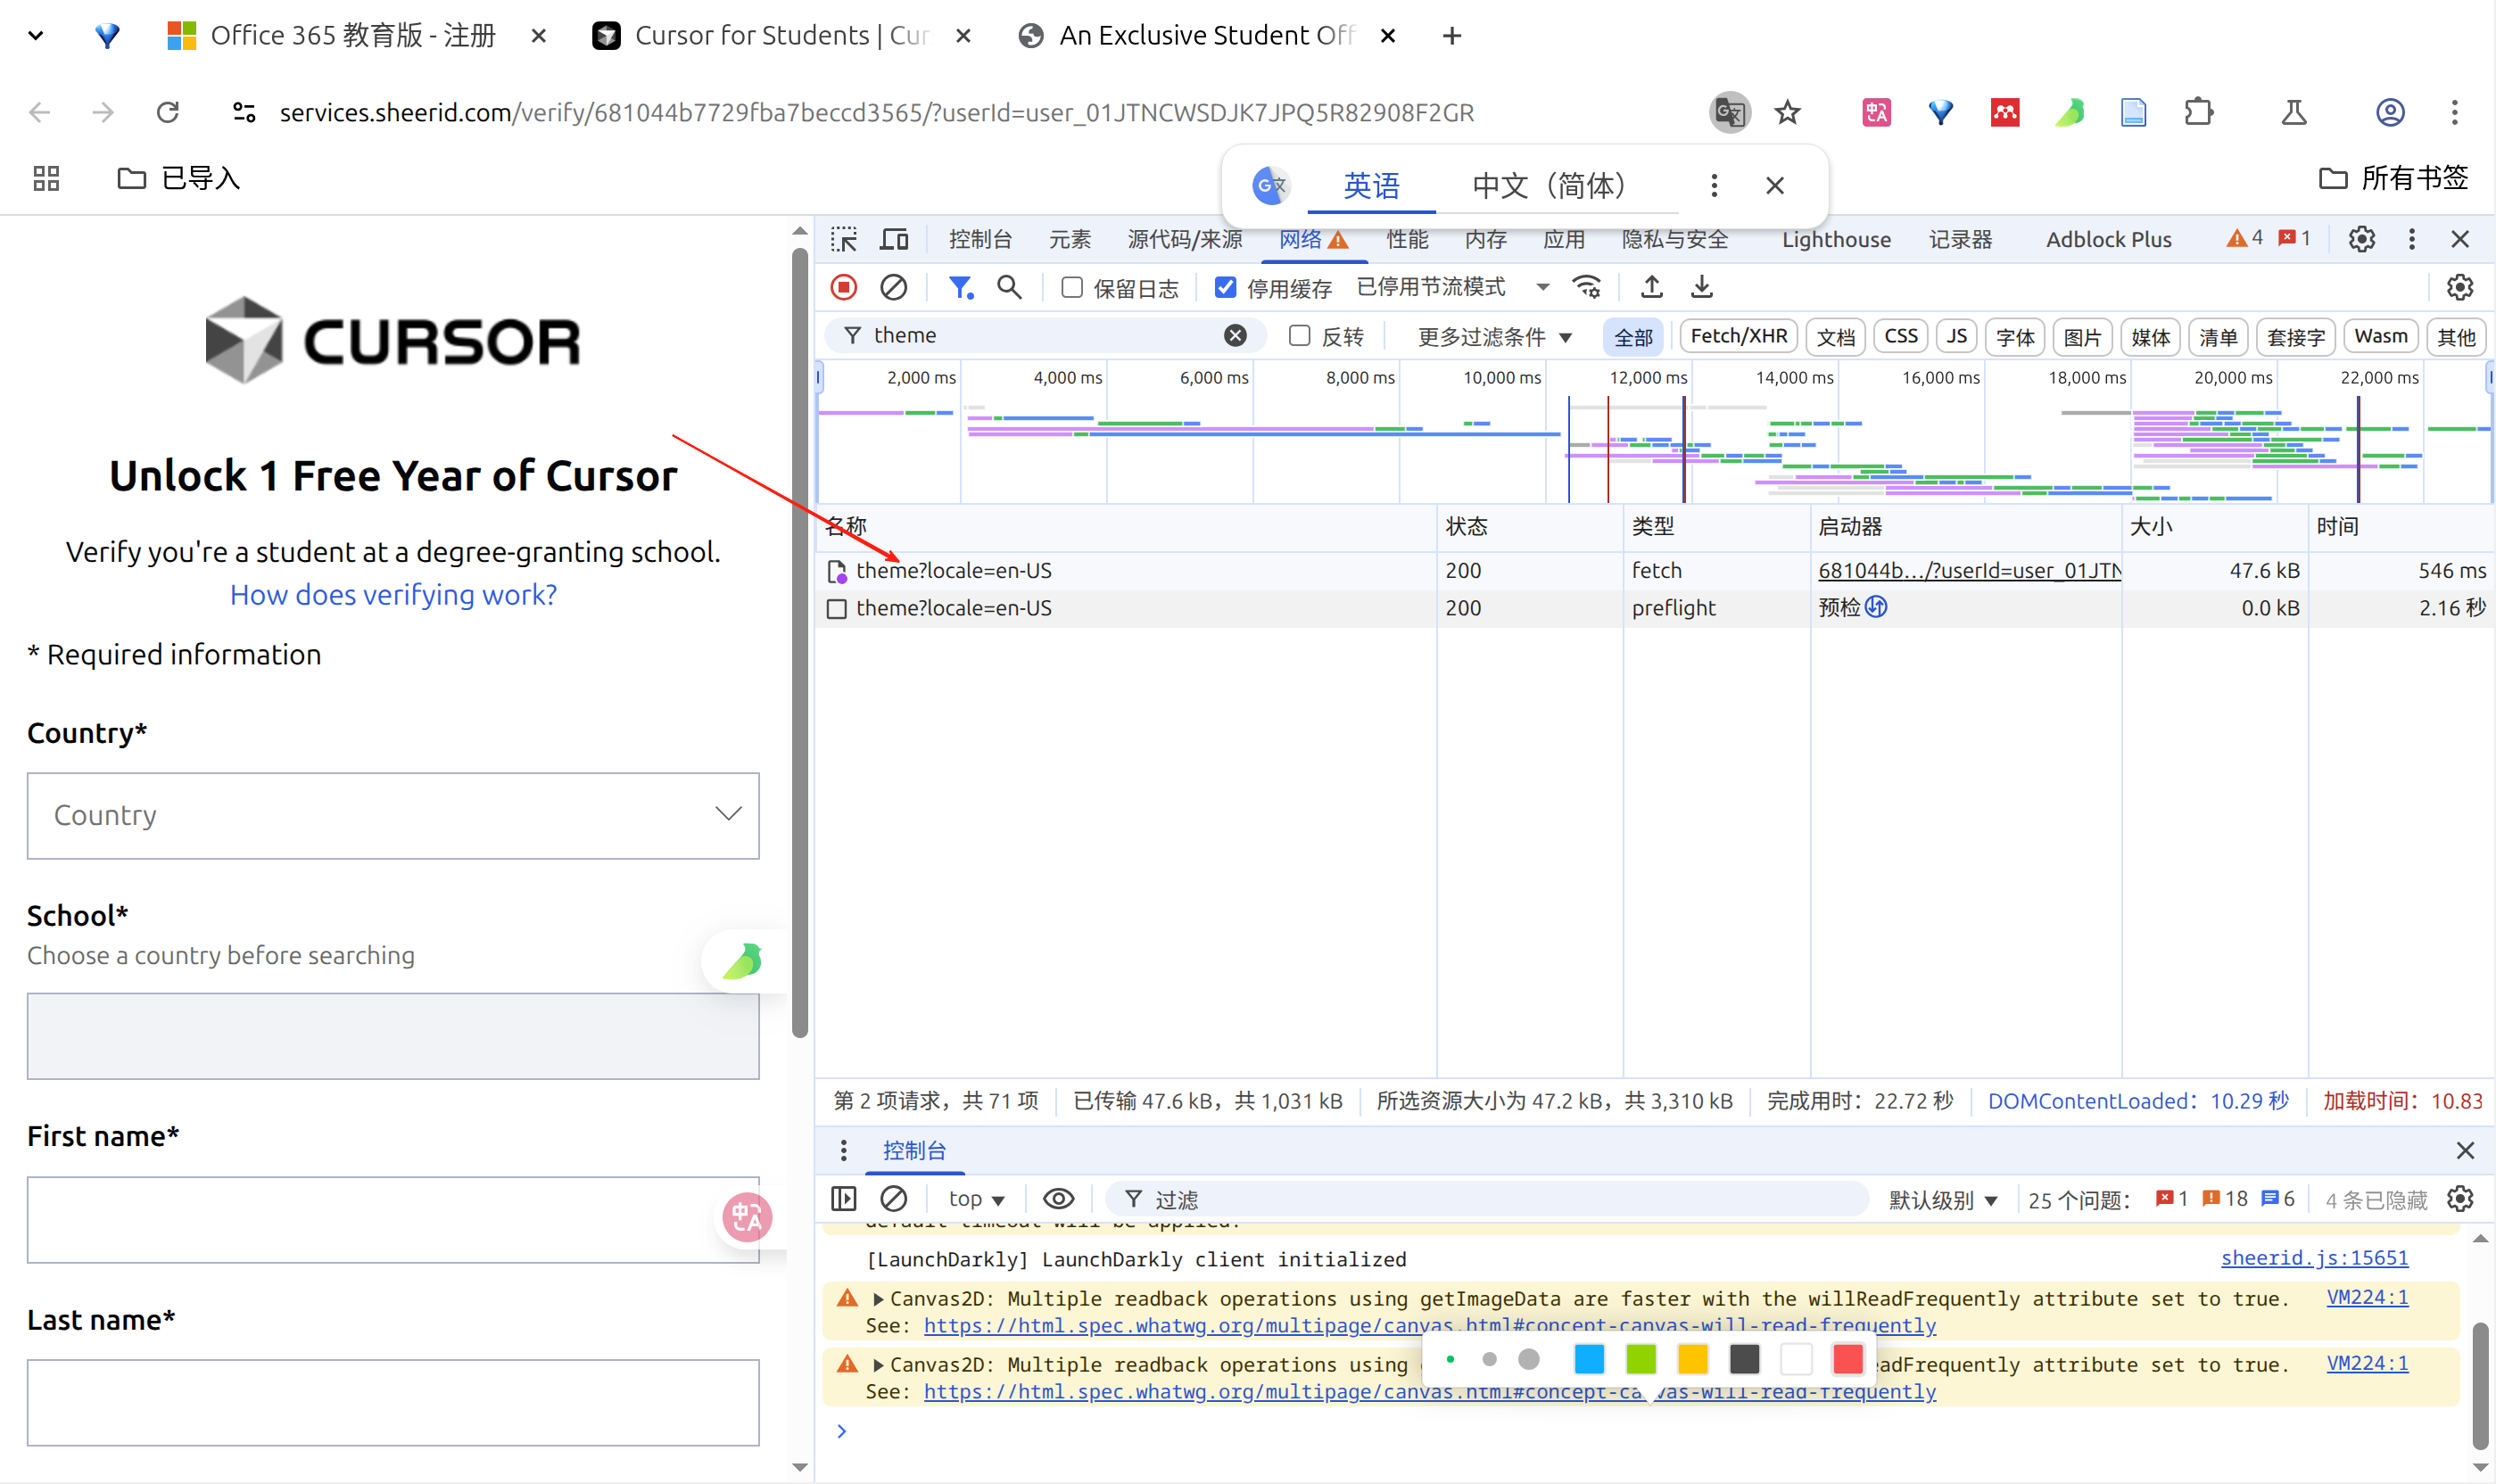Click How does verifying work link
This screenshot has height=1484, width=2496.
(393, 595)
